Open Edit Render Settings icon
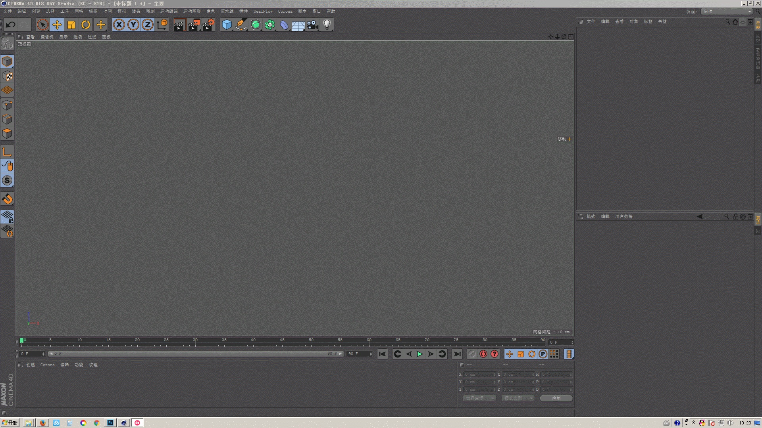 coord(208,25)
